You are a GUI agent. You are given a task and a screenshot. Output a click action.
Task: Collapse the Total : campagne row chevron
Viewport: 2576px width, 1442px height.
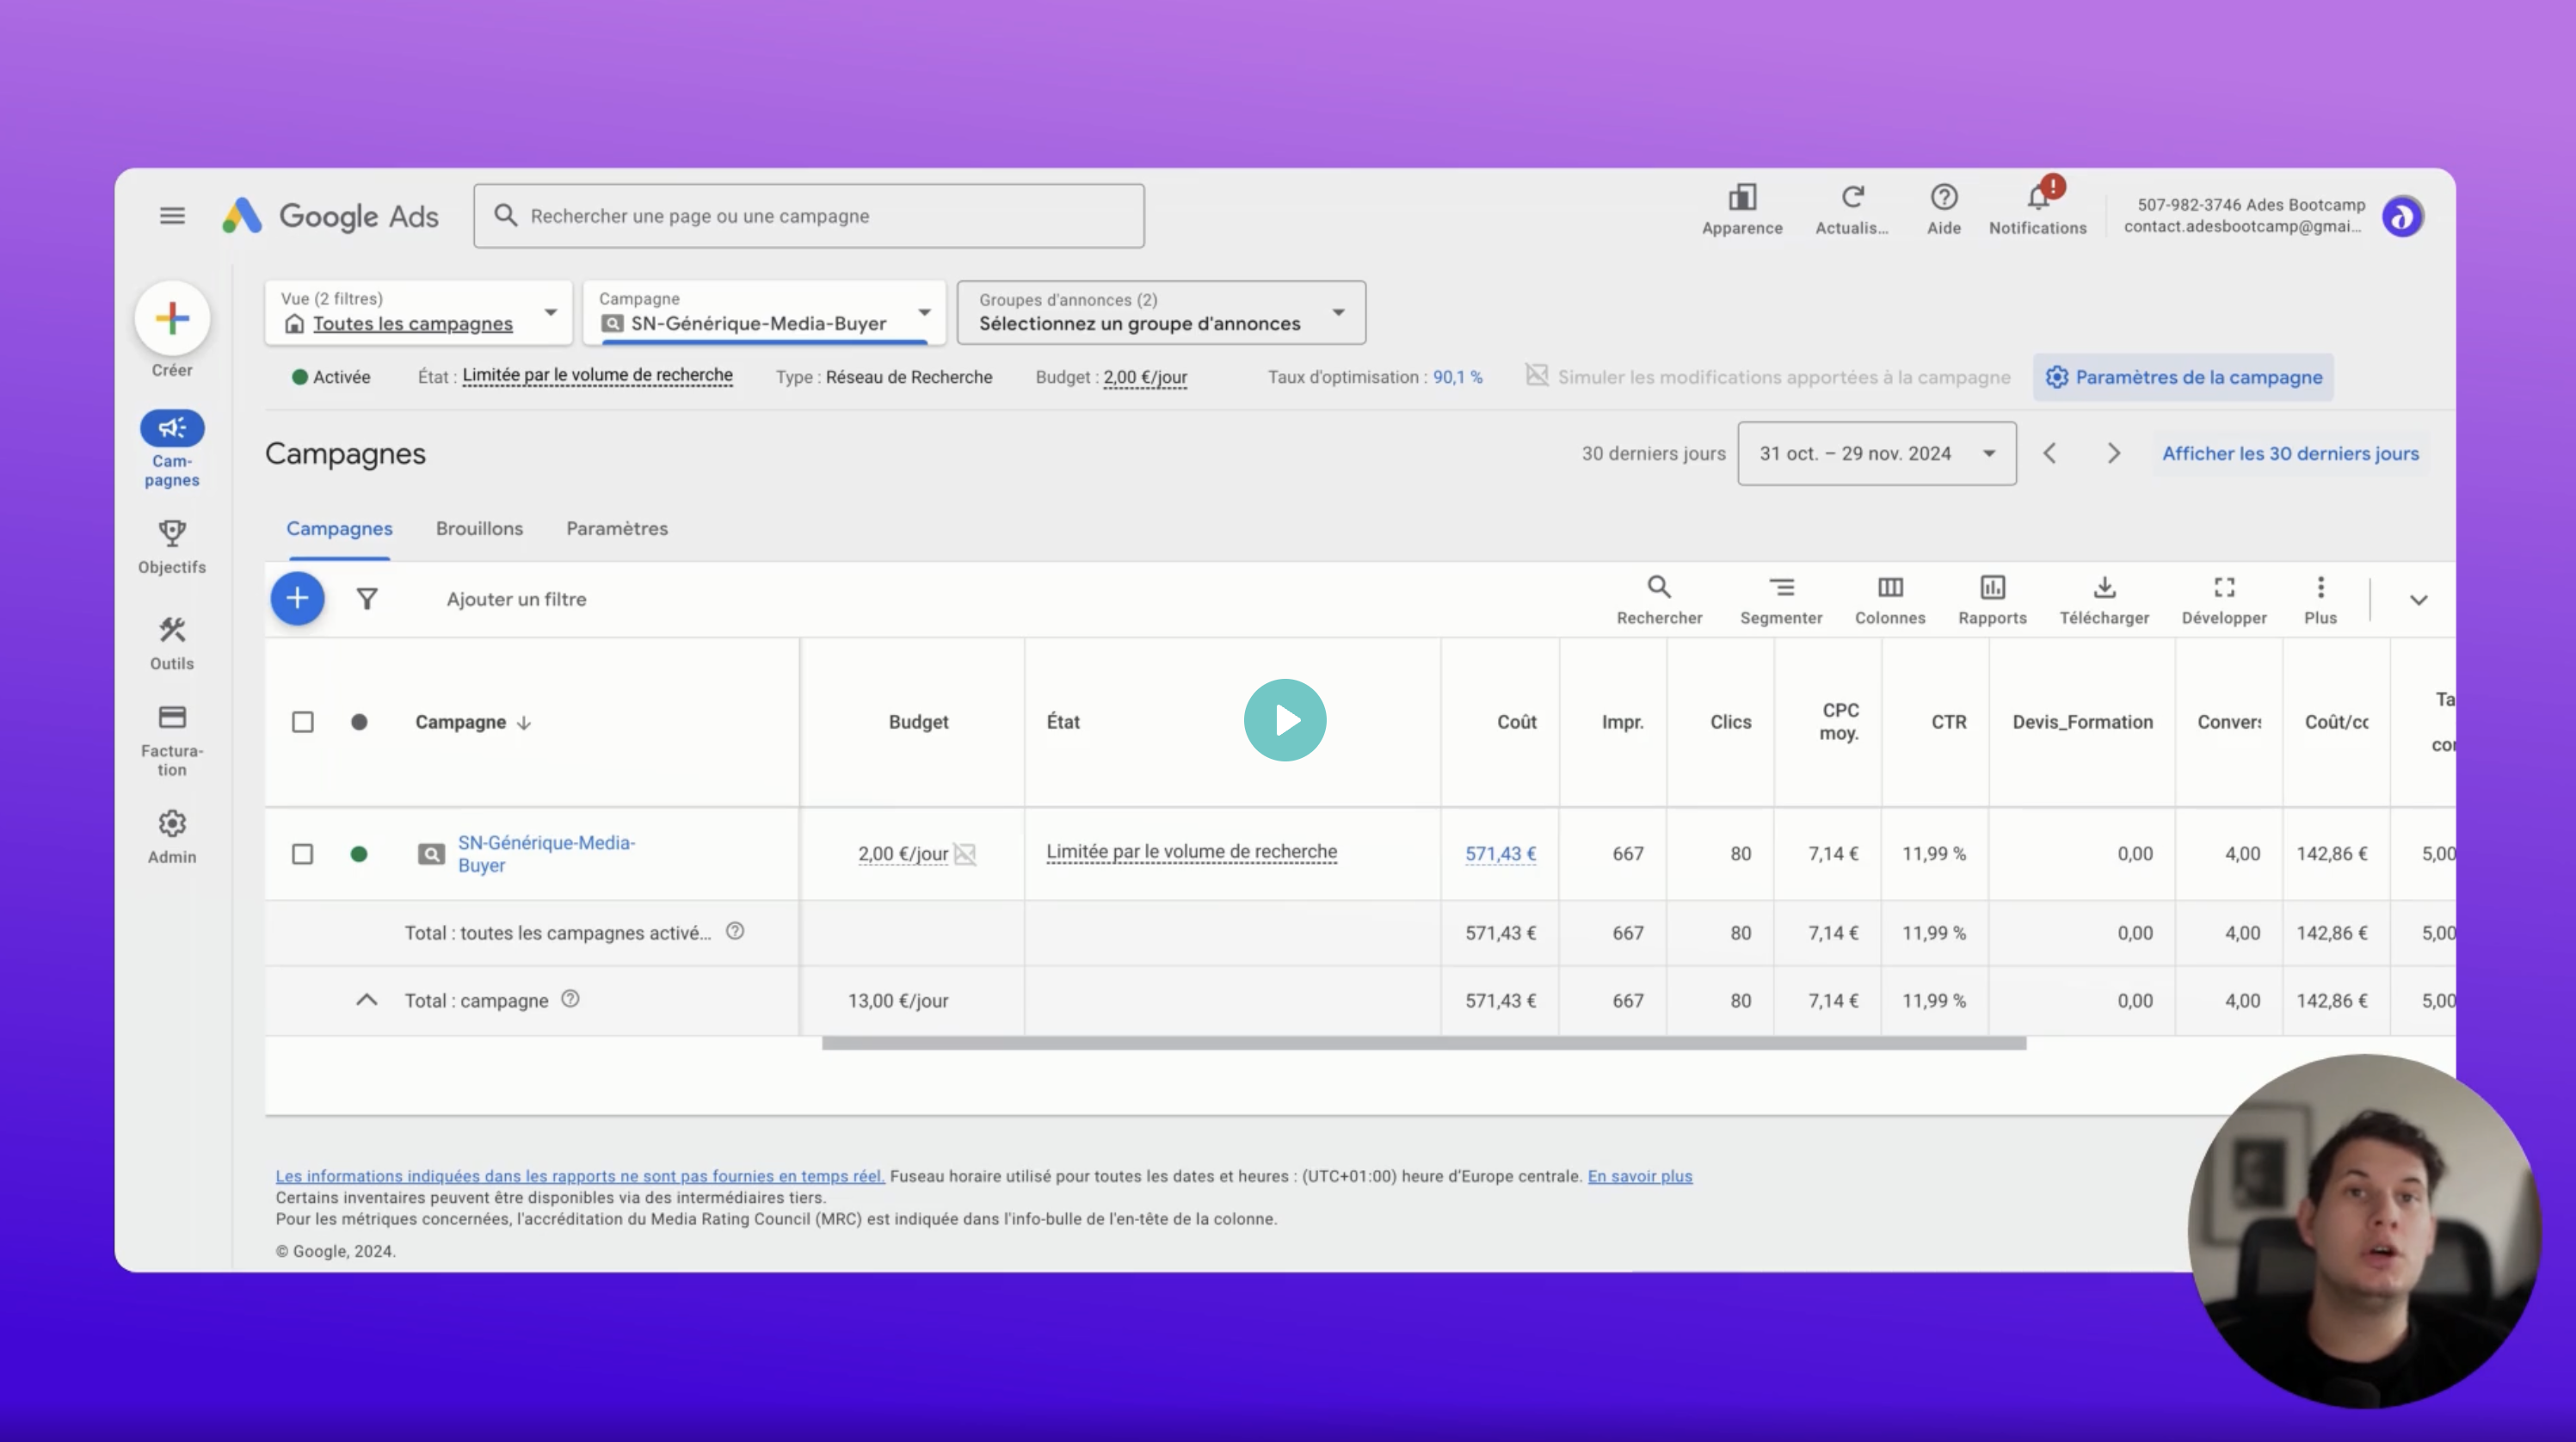click(367, 1000)
